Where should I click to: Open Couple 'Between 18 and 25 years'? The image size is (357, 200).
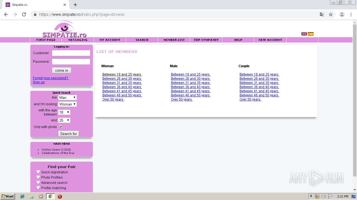click(x=259, y=74)
